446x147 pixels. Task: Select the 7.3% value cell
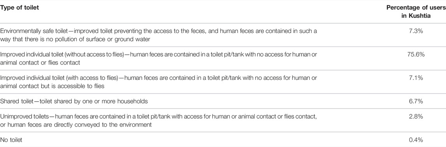click(x=416, y=31)
